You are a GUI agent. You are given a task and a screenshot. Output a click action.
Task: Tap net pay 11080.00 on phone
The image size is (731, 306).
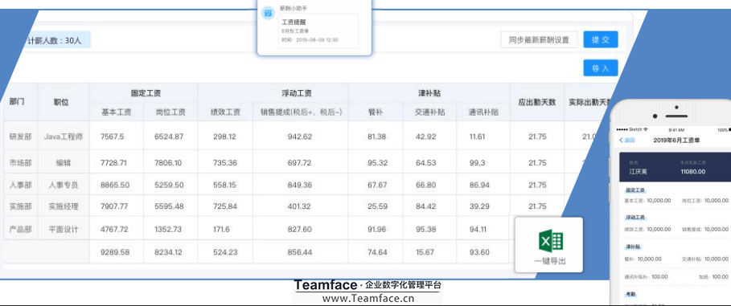[x=692, y=171]
